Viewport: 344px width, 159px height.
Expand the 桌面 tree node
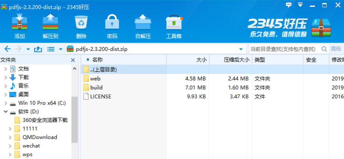tap(6, 95)
